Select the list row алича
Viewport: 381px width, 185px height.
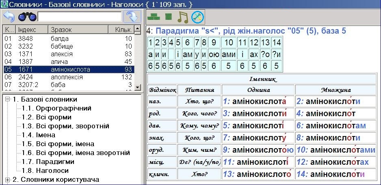tap(69, 62)
